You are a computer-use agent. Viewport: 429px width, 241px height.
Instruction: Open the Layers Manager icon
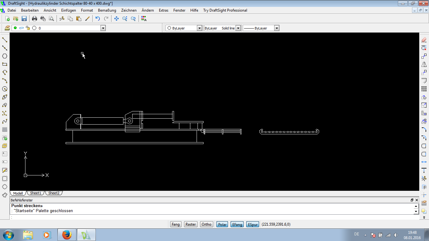pyautogui.click(x=7, y=28)
